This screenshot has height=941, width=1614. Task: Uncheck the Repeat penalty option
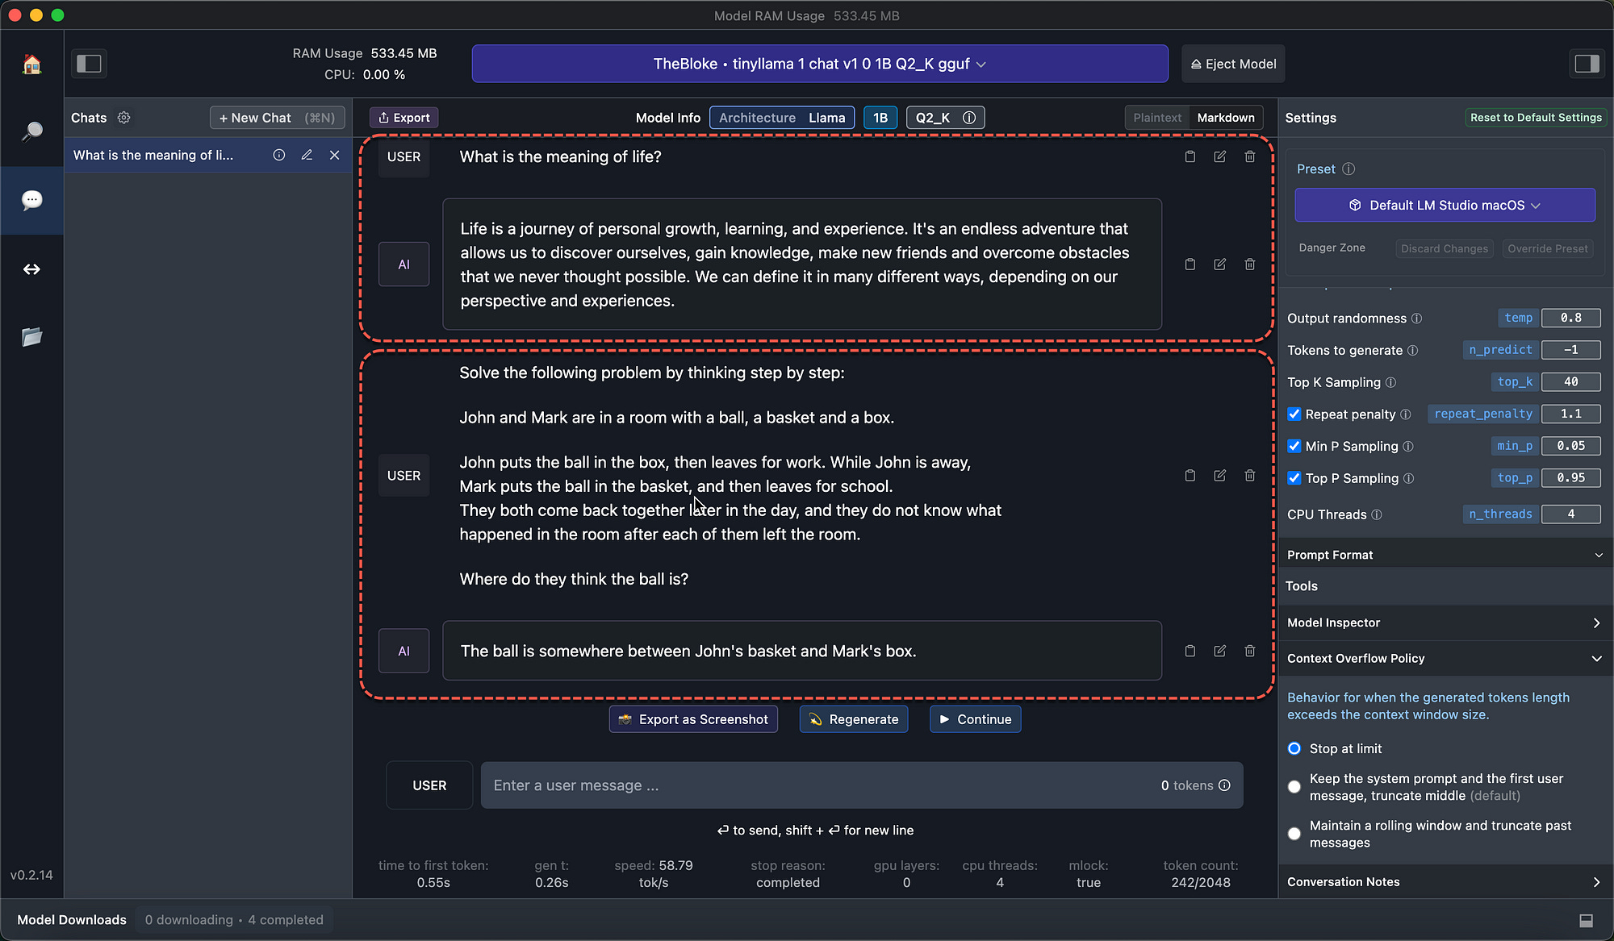click(x=1294, y=414)
